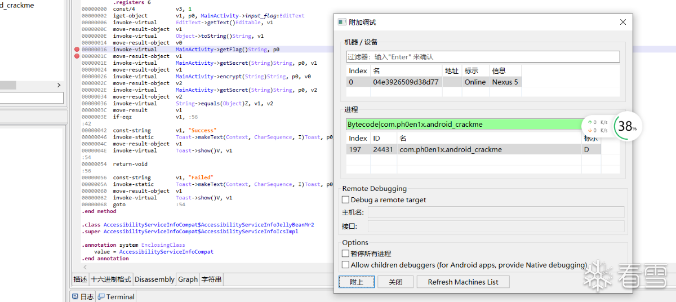The width and height of the screenshot is (676, 302).
Task: Select the 描述 tab
Action: pyautogui.click(x=81, y=279)
